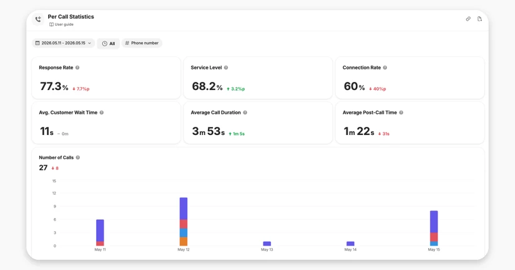Open Connection Rate help info icon
Viewport: 515px width, 270px height.
click(x=385, y=67)
